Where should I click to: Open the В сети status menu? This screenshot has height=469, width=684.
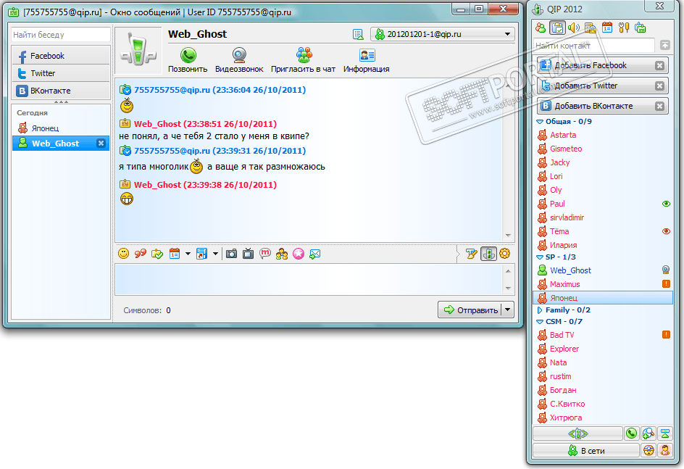pos(586,450)
